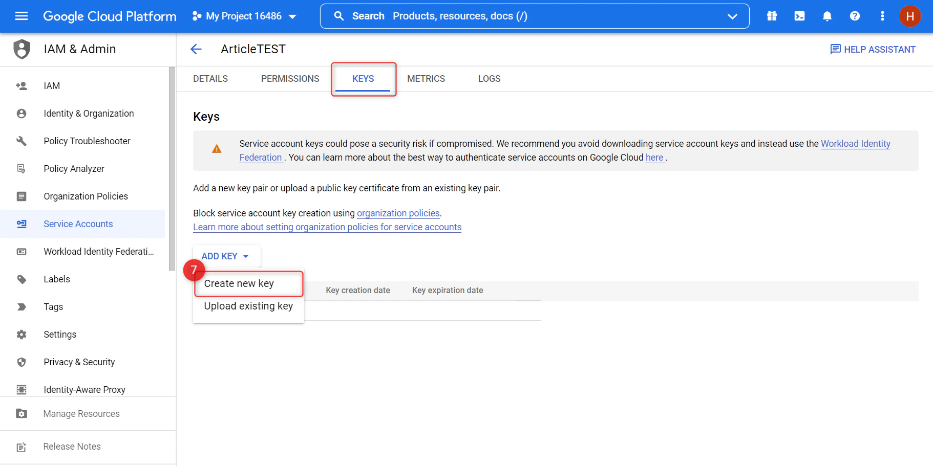This screenshot has height=466, width=933.
Task: Open the organization policies link
Action: 398,213
